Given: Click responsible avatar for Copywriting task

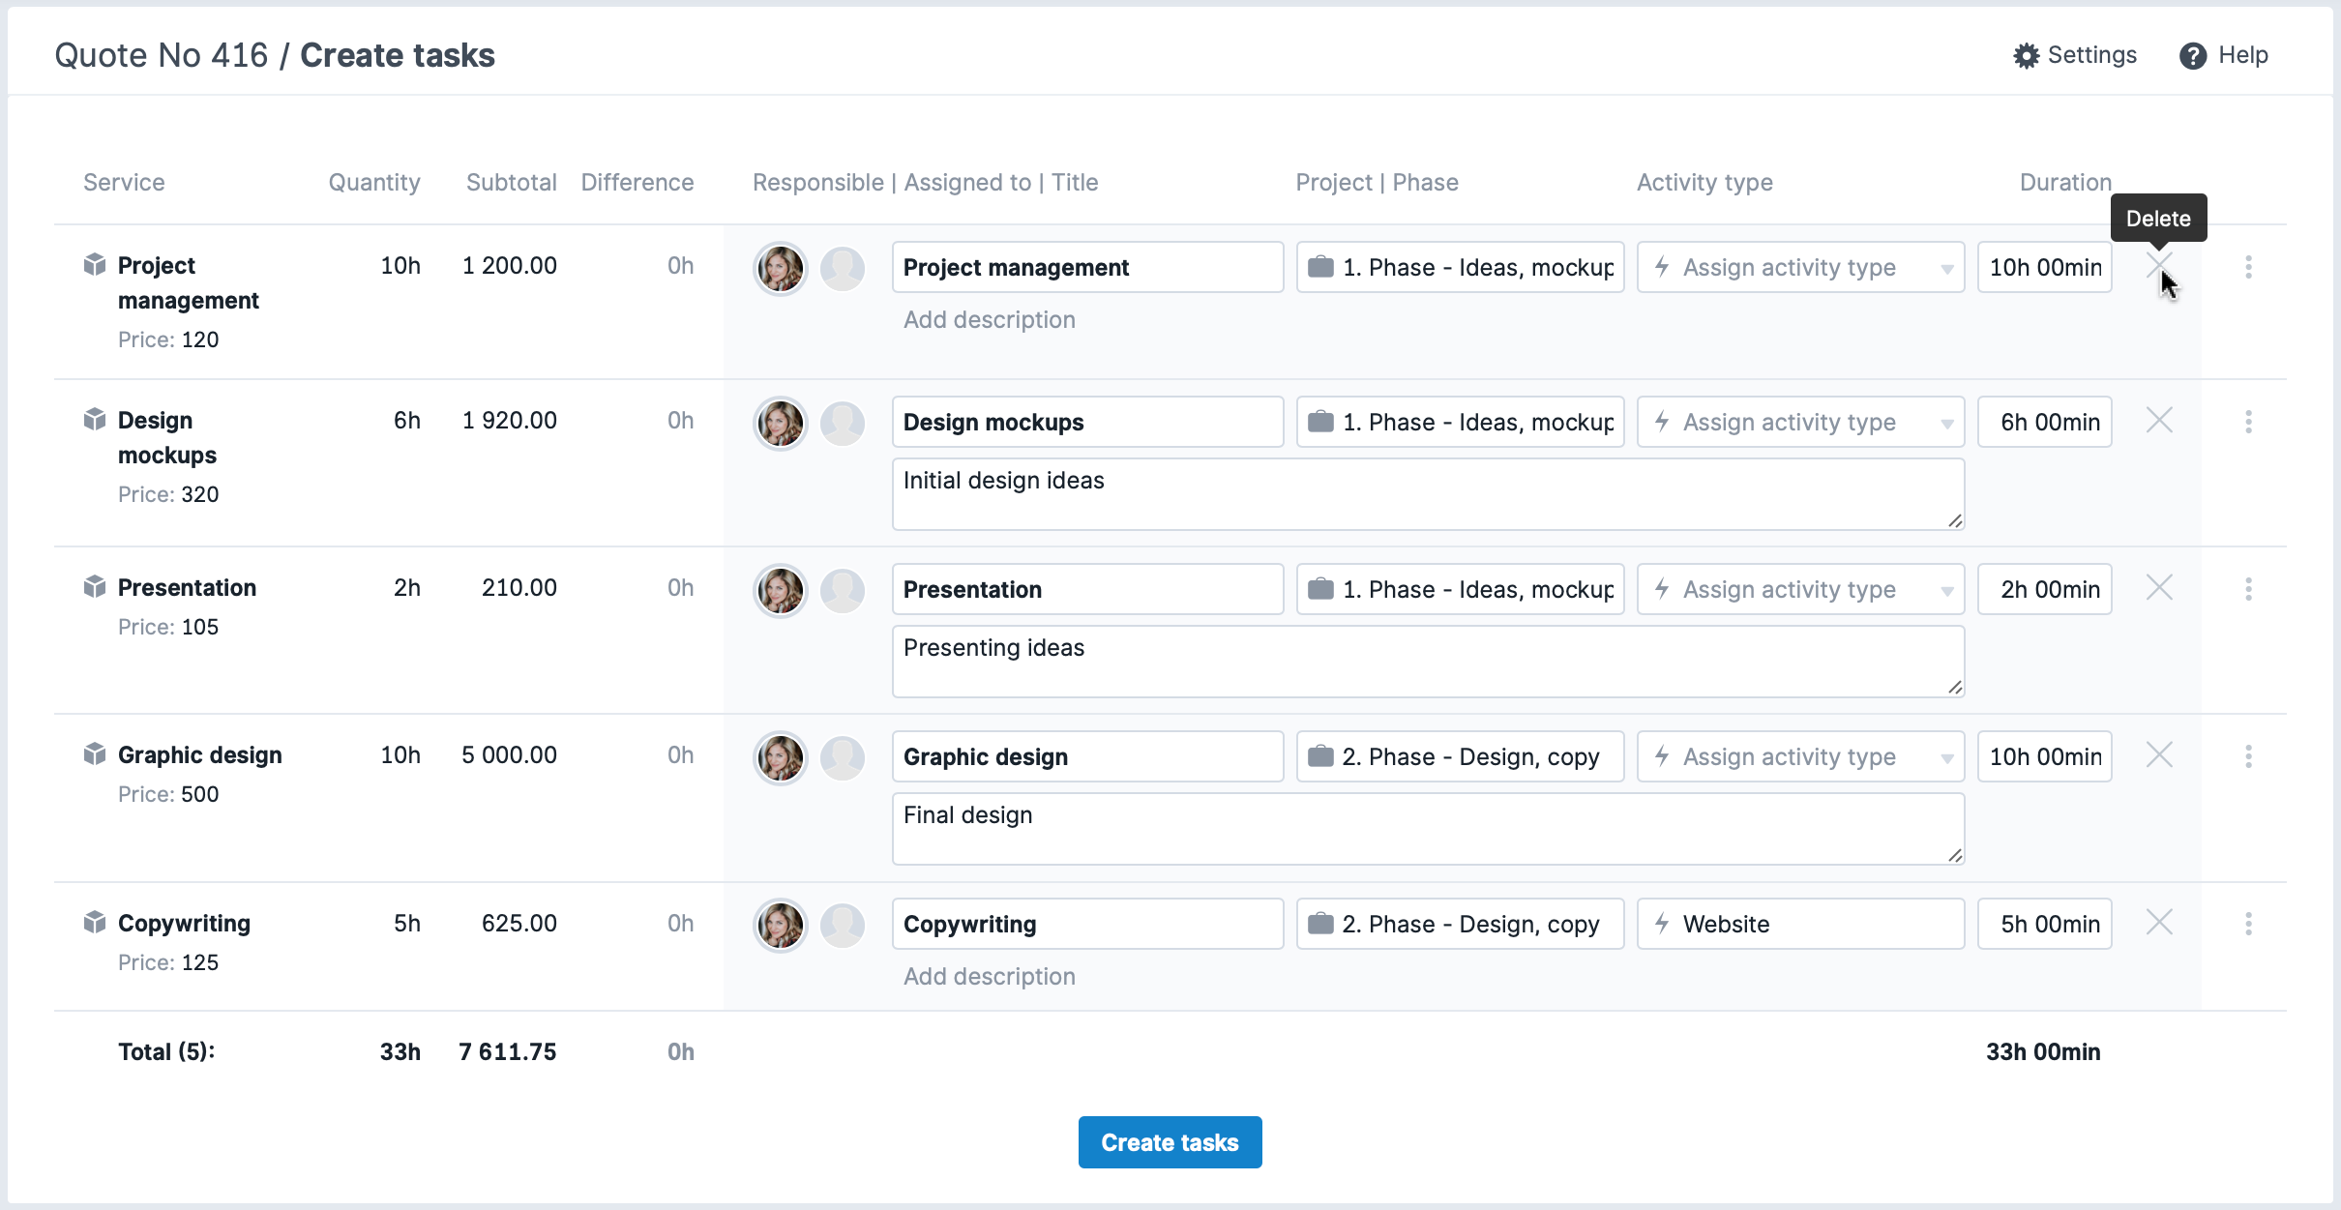Looking at the screenshot, I should pyautogui.click(x=781, y=926).
